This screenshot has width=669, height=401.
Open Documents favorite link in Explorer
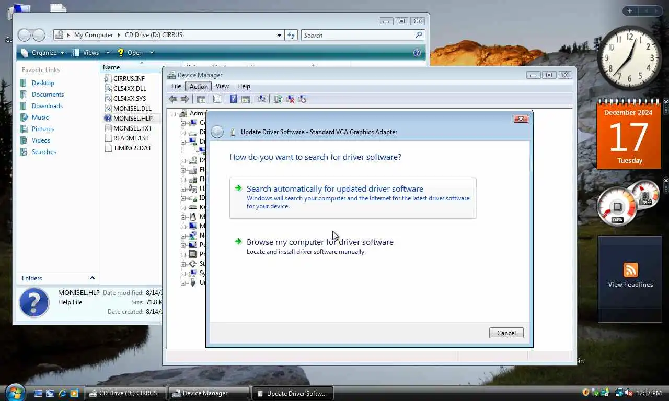tap(48, 95)
